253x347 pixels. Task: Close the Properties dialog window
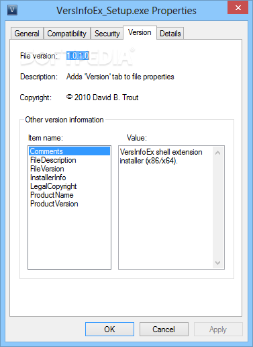(238, 8)
